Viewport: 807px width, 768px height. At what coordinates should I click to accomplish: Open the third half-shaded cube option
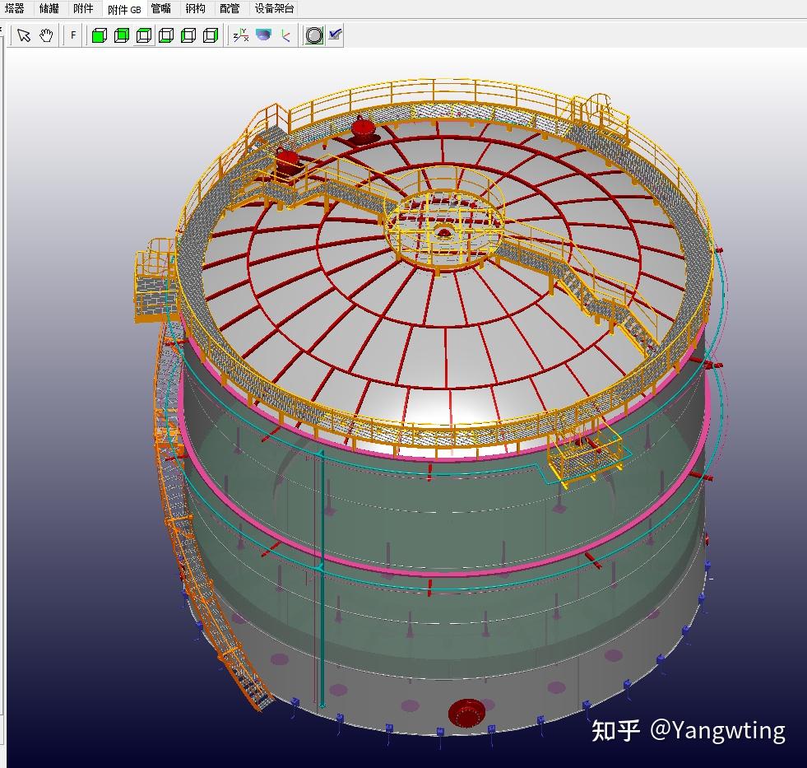[144, 35]
